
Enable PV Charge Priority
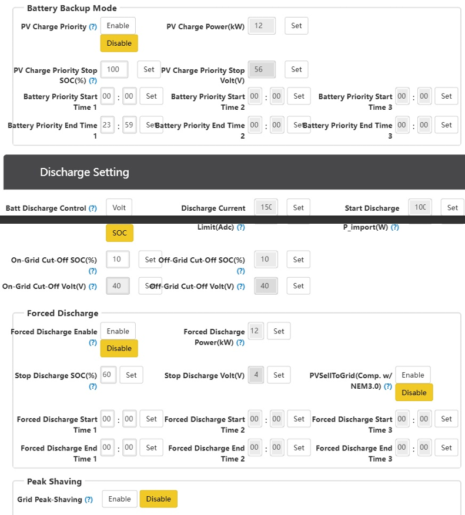pos(118,26)
